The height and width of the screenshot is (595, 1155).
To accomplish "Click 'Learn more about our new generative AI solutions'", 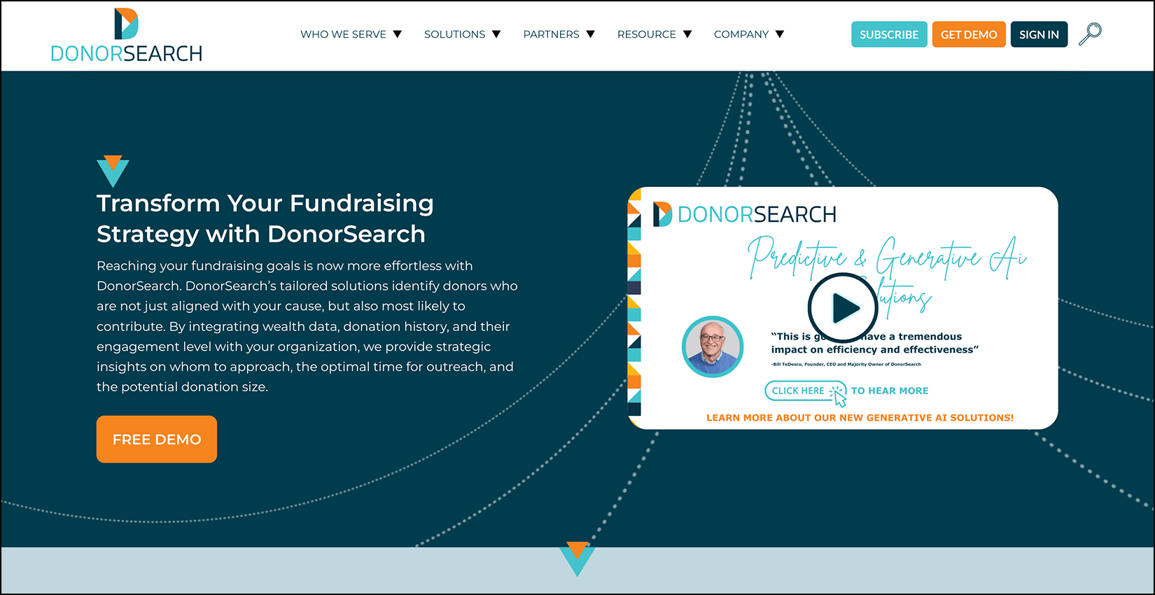I will click(860, 418).
